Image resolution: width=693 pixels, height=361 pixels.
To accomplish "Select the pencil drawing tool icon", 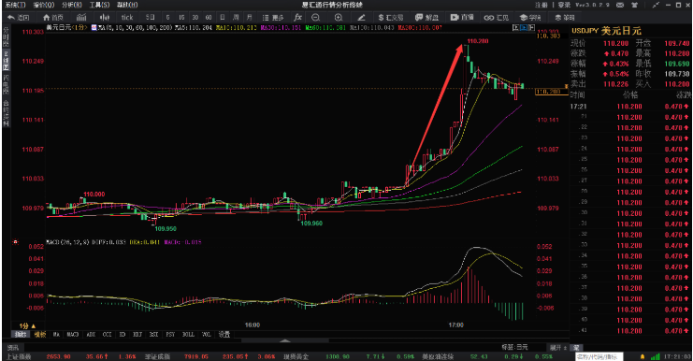I will [x=362, y=17].
